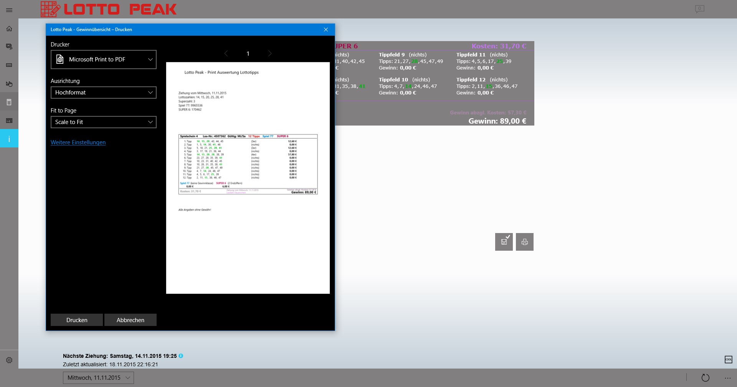The width and height of the screenshot is (737, 387).
Task: Open the draw date dropdown Mittwoch, 11.11.2015
Action: 98,378
